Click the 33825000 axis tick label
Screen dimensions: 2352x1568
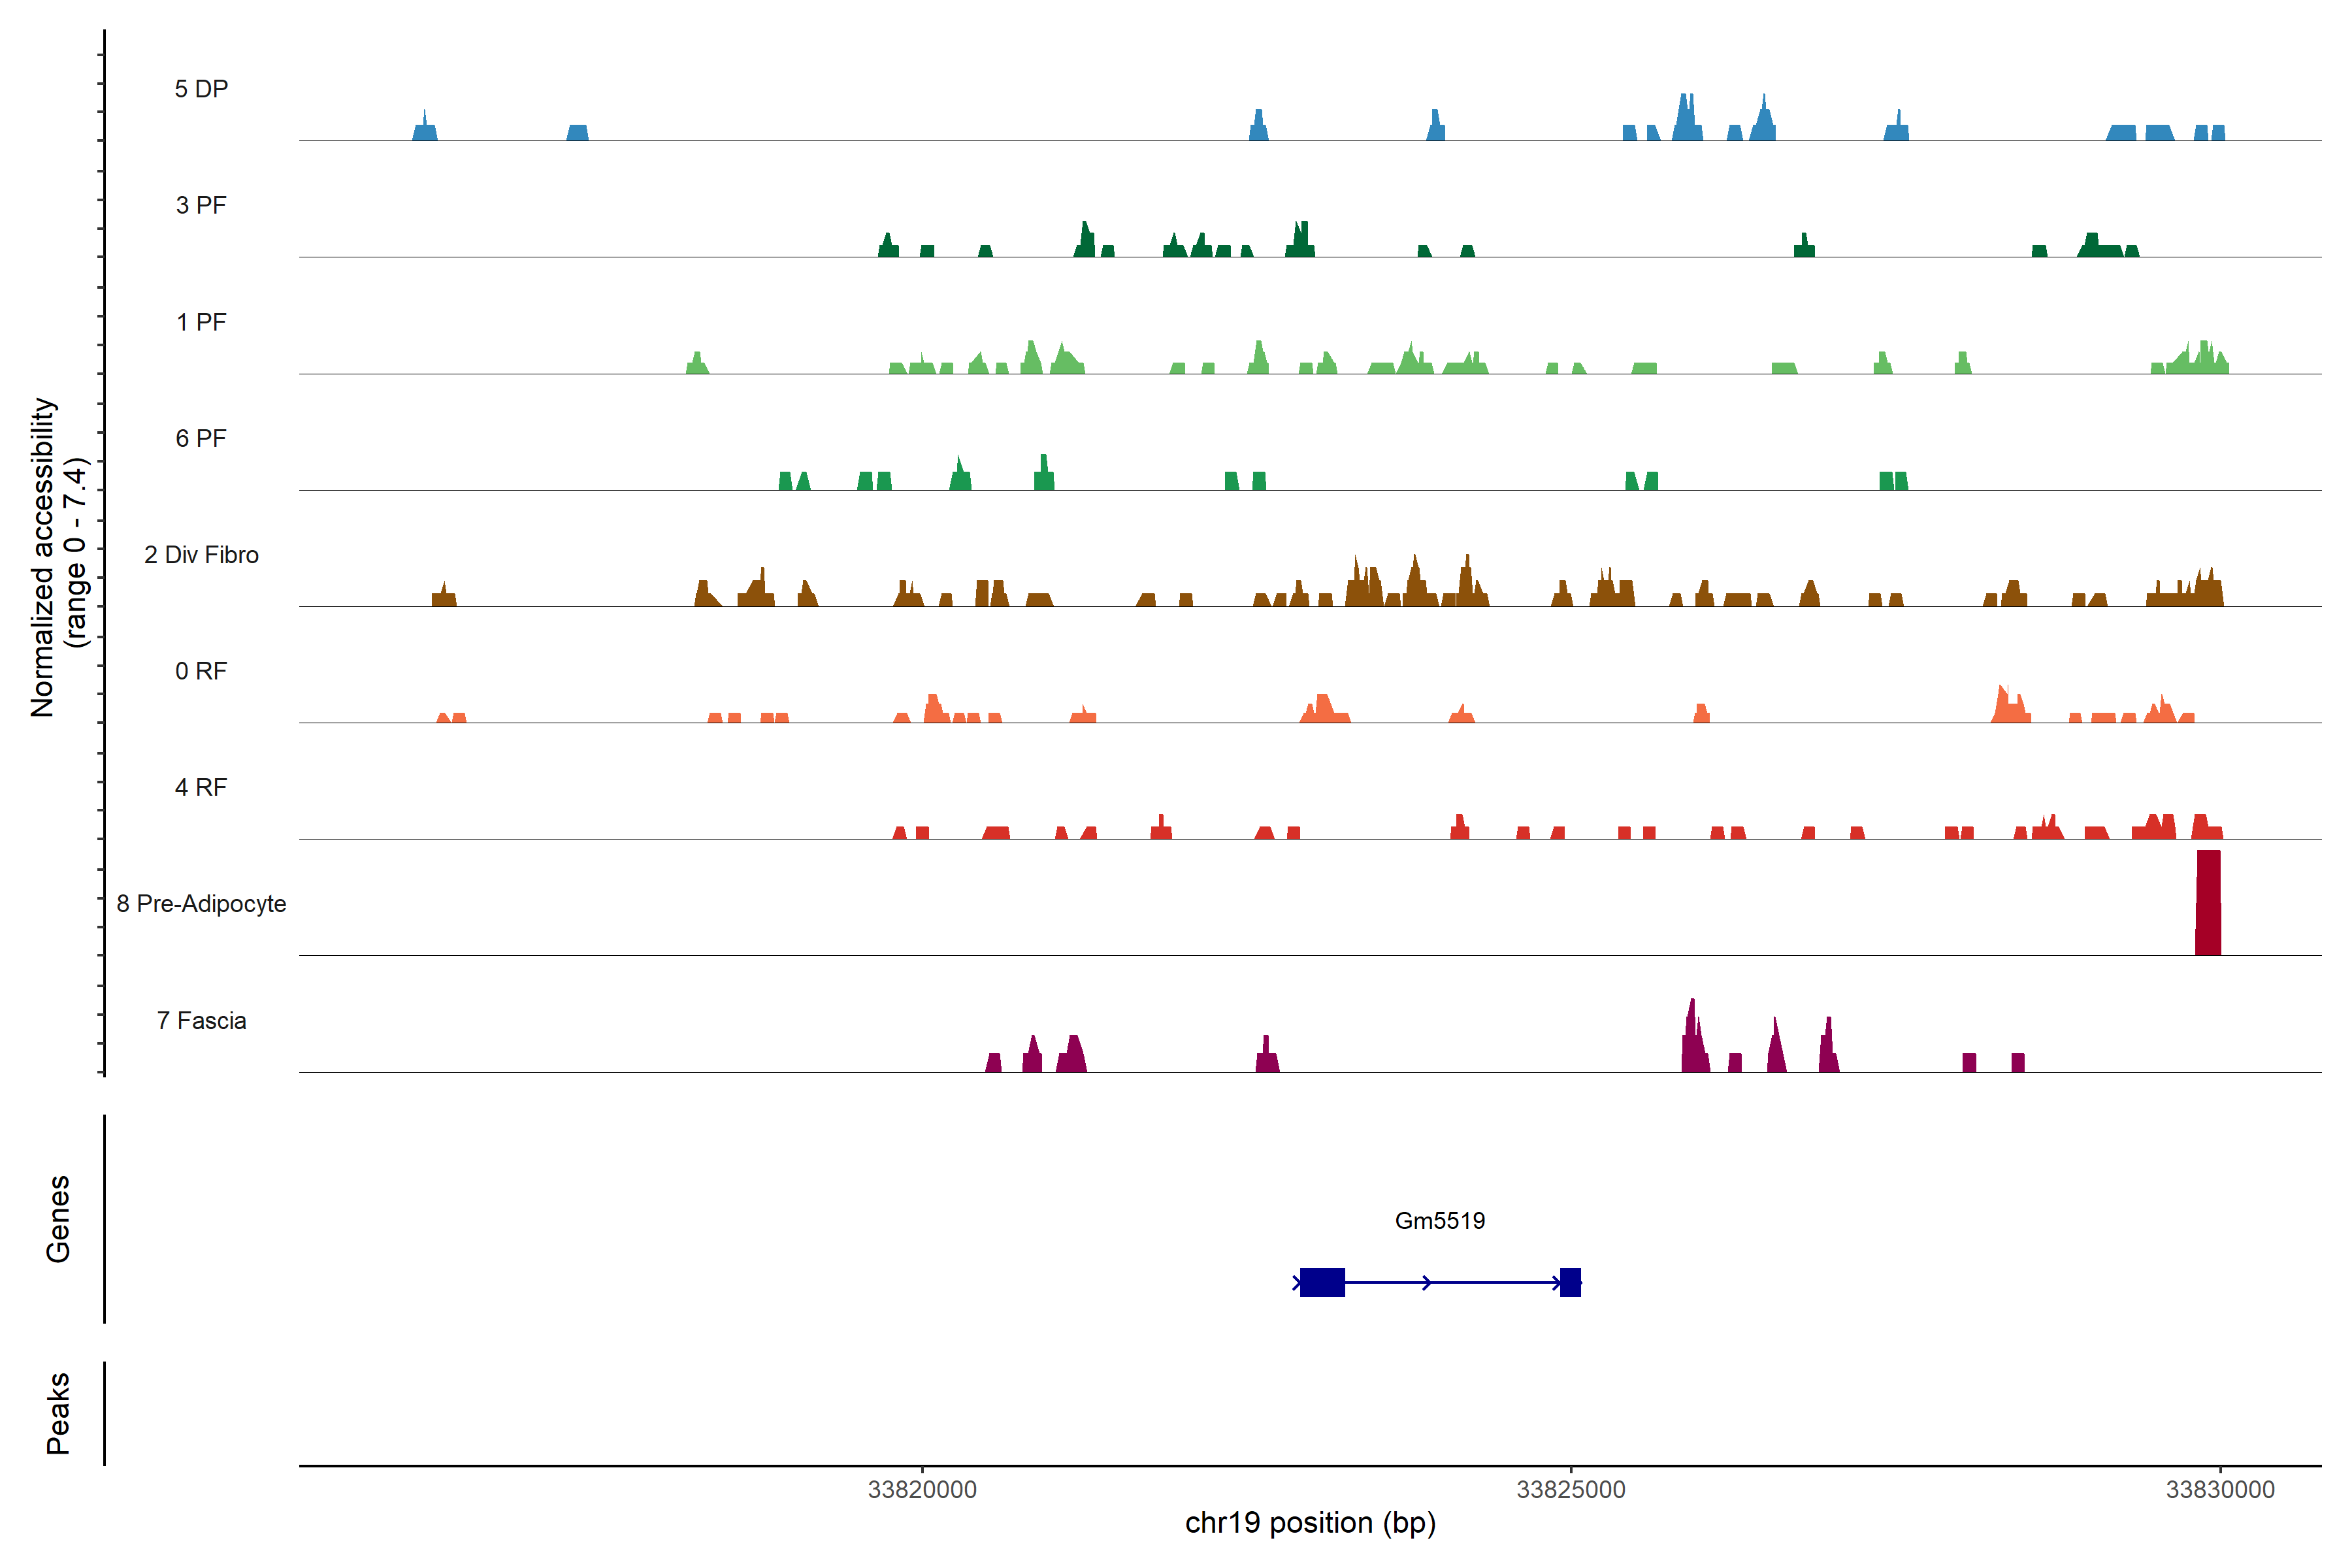1571,1489
